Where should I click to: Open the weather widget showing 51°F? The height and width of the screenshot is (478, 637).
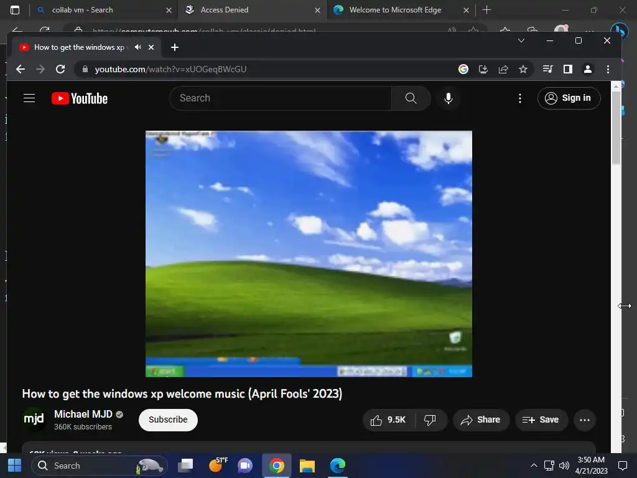(218, 465)
